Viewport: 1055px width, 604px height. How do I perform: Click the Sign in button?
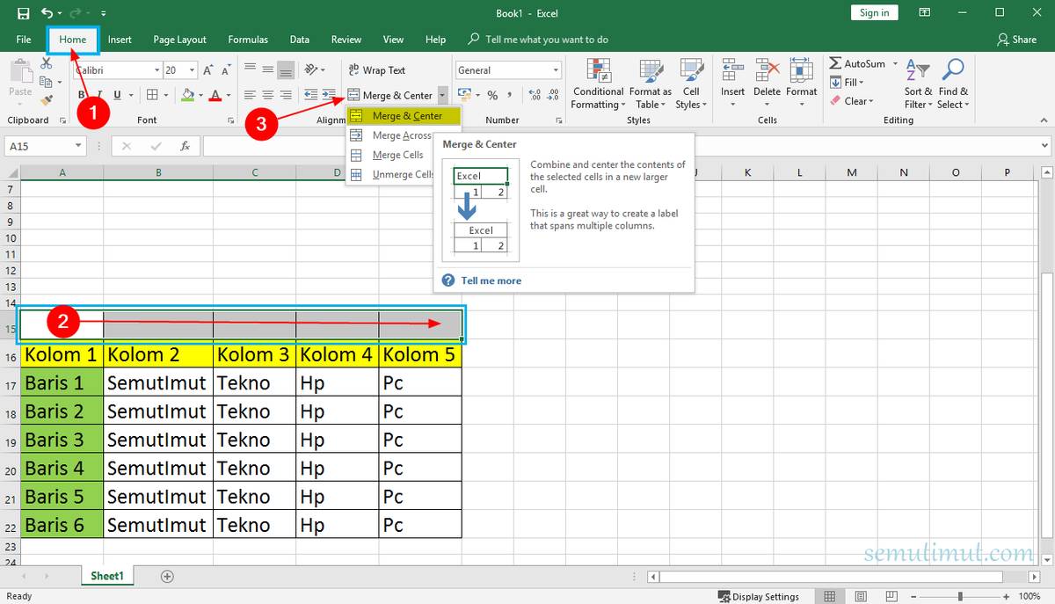874,12
